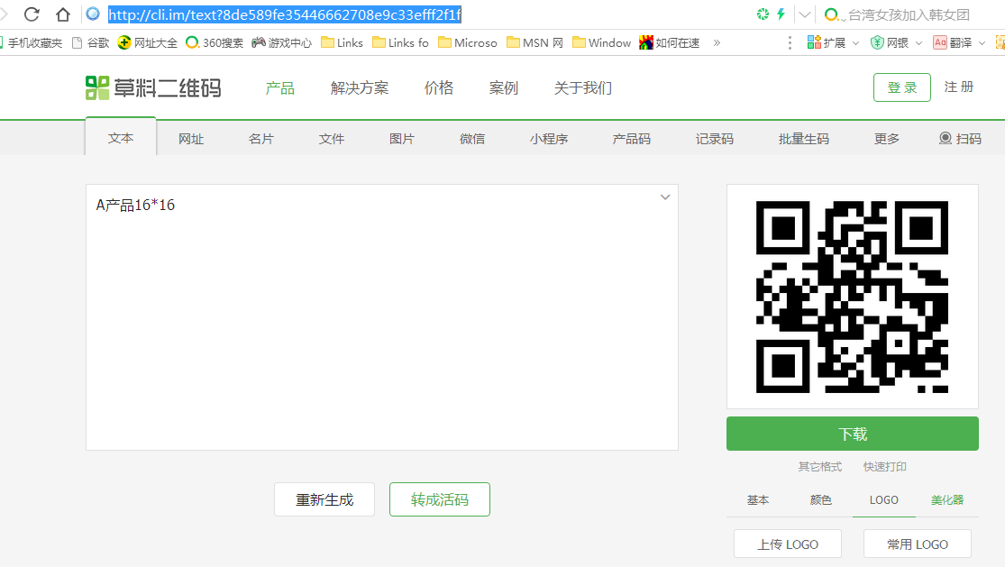The image size is (1005, 567).
Task: Click the green 下载 download button
Action: tap(853, 434)
